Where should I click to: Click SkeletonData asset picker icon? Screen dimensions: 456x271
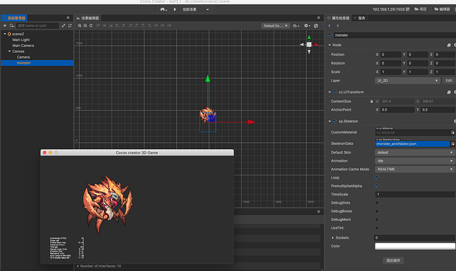[453, 144]
